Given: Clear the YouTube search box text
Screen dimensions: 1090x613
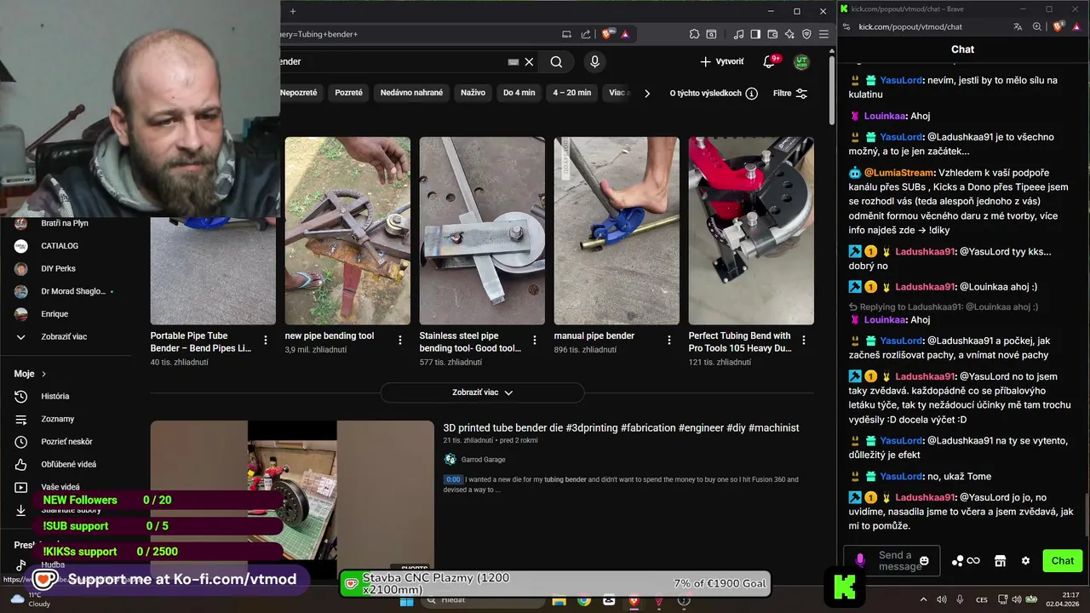Looking at the screenshot, I should pyautogui.click(x=529, y=62).
